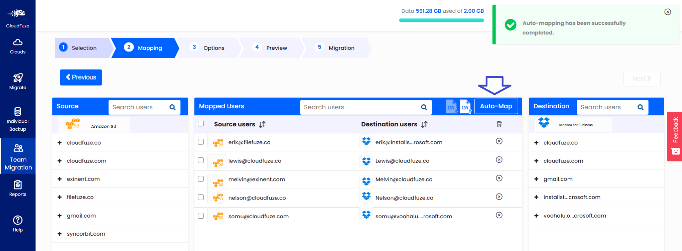
Task: Focus the Source search users field
Action: (x=145, y=107)
